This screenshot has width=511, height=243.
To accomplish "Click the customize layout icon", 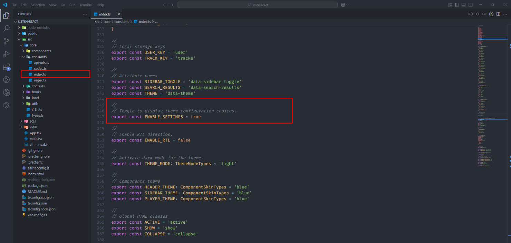I will point(450,5).
